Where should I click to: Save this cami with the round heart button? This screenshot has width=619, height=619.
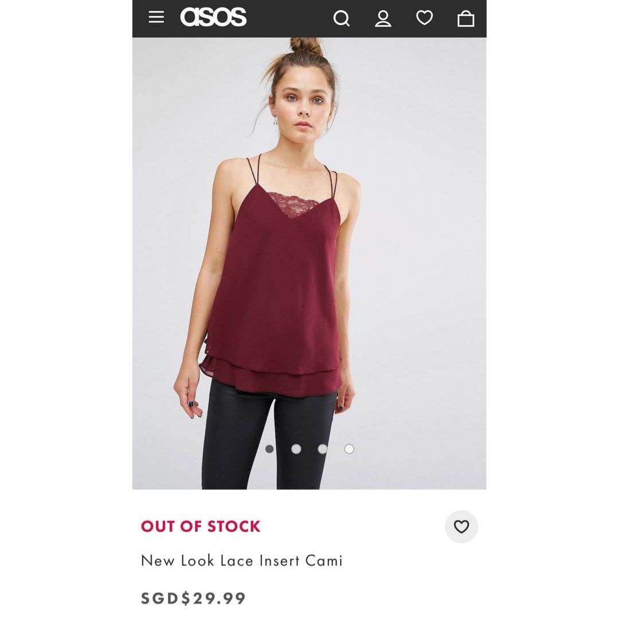pos(461,527)
